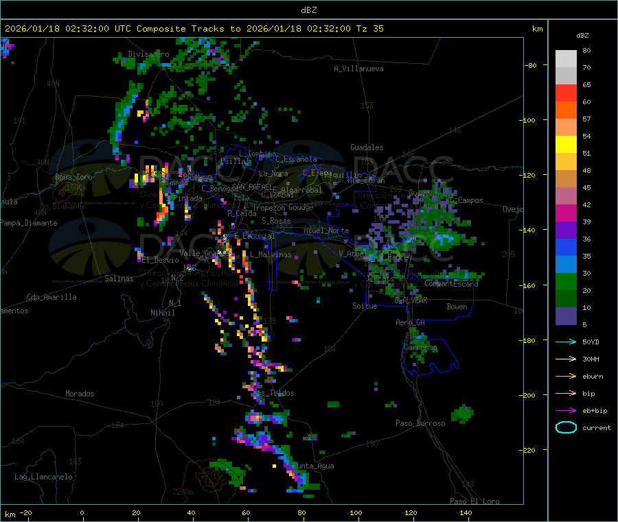Click the Soitue map label
The height and width of the screenshot is (522, 618).
(x=365, y=306)
